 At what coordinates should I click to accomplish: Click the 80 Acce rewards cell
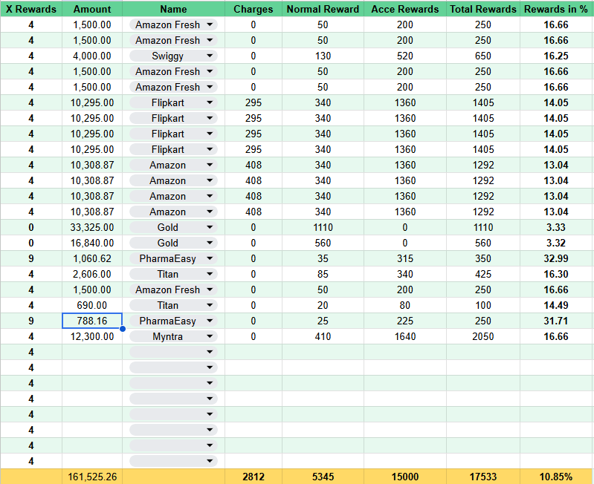[x=405, y=305]
